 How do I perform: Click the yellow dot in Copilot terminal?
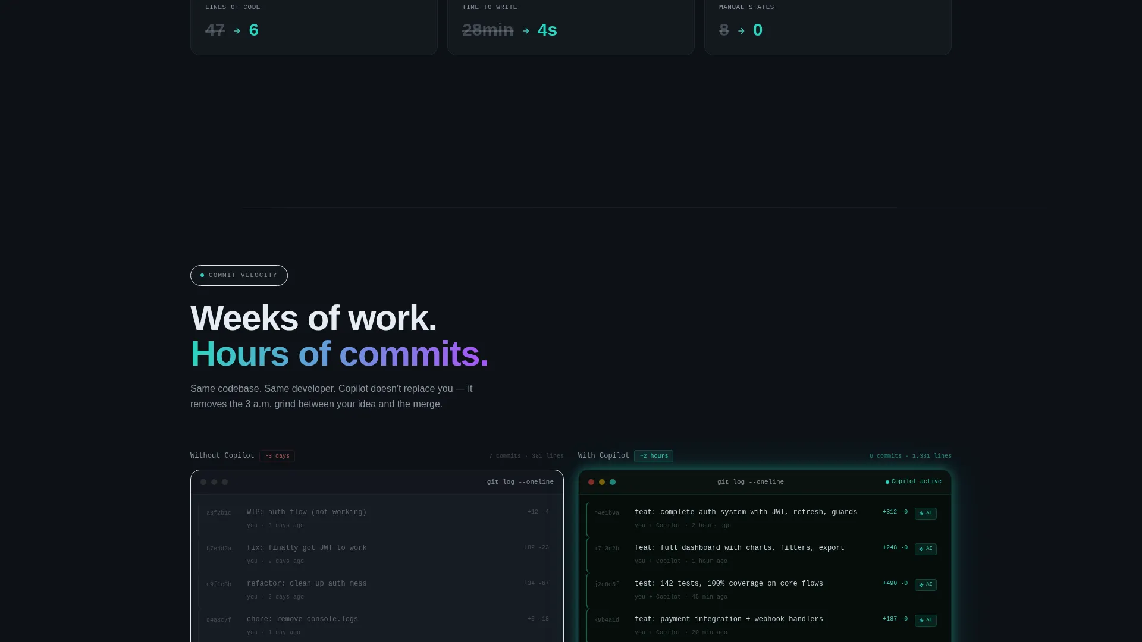click(602, 482)
